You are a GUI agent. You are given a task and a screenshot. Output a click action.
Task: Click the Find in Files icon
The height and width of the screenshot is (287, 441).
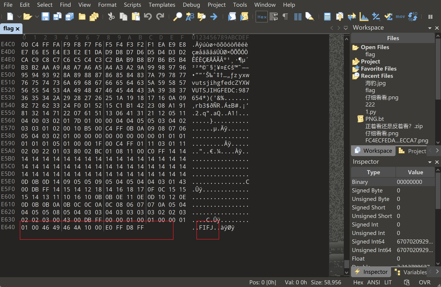coord(202,16)
